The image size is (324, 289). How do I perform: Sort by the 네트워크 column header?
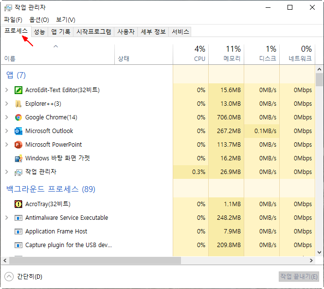297,55
